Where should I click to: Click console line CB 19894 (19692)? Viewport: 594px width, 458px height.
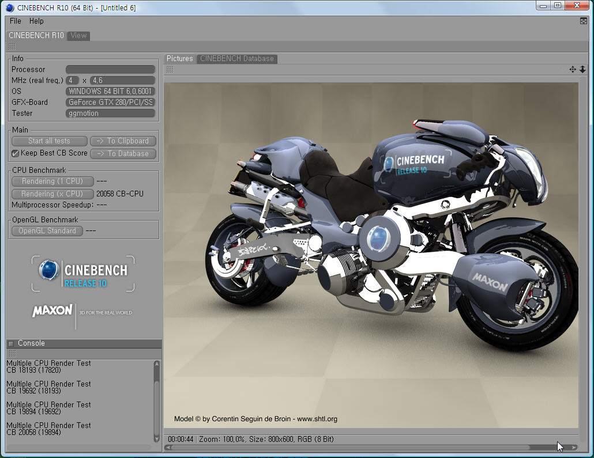[33, 411]
